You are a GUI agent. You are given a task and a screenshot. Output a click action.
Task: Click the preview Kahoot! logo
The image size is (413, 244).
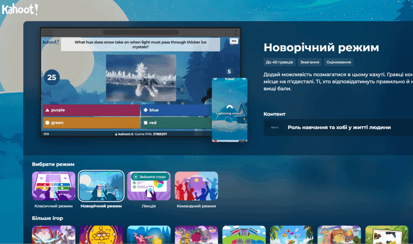(x=51, y=42)
